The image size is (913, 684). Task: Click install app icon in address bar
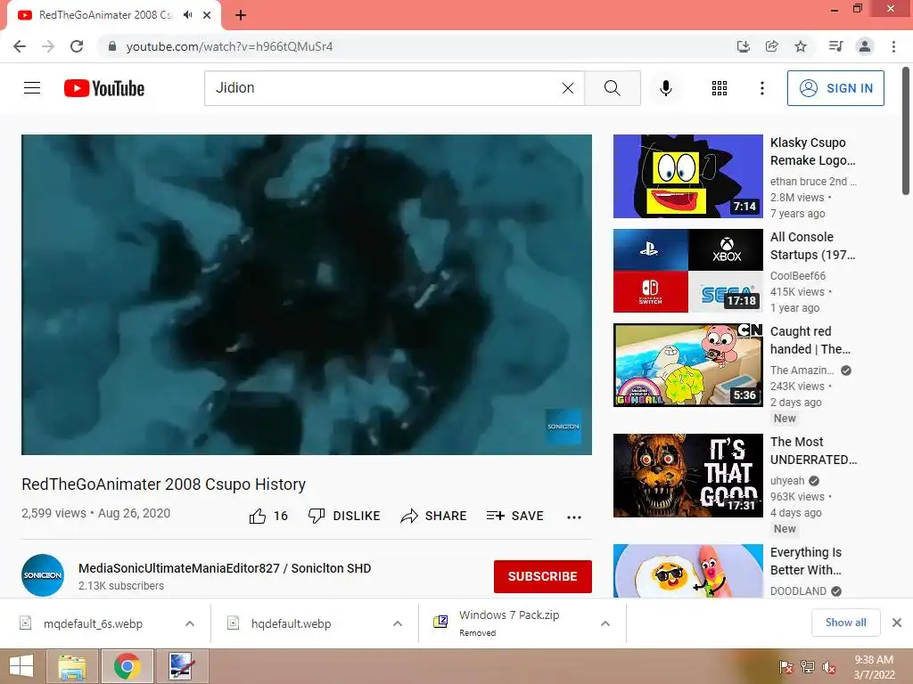click(743, 46)
